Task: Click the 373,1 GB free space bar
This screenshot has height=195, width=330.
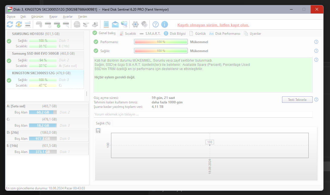Action: pyautogui.click(x=43, y=152)
